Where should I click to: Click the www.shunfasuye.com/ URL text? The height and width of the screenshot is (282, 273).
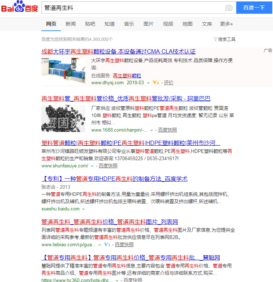pyautogui.click(x=65, y=166)
